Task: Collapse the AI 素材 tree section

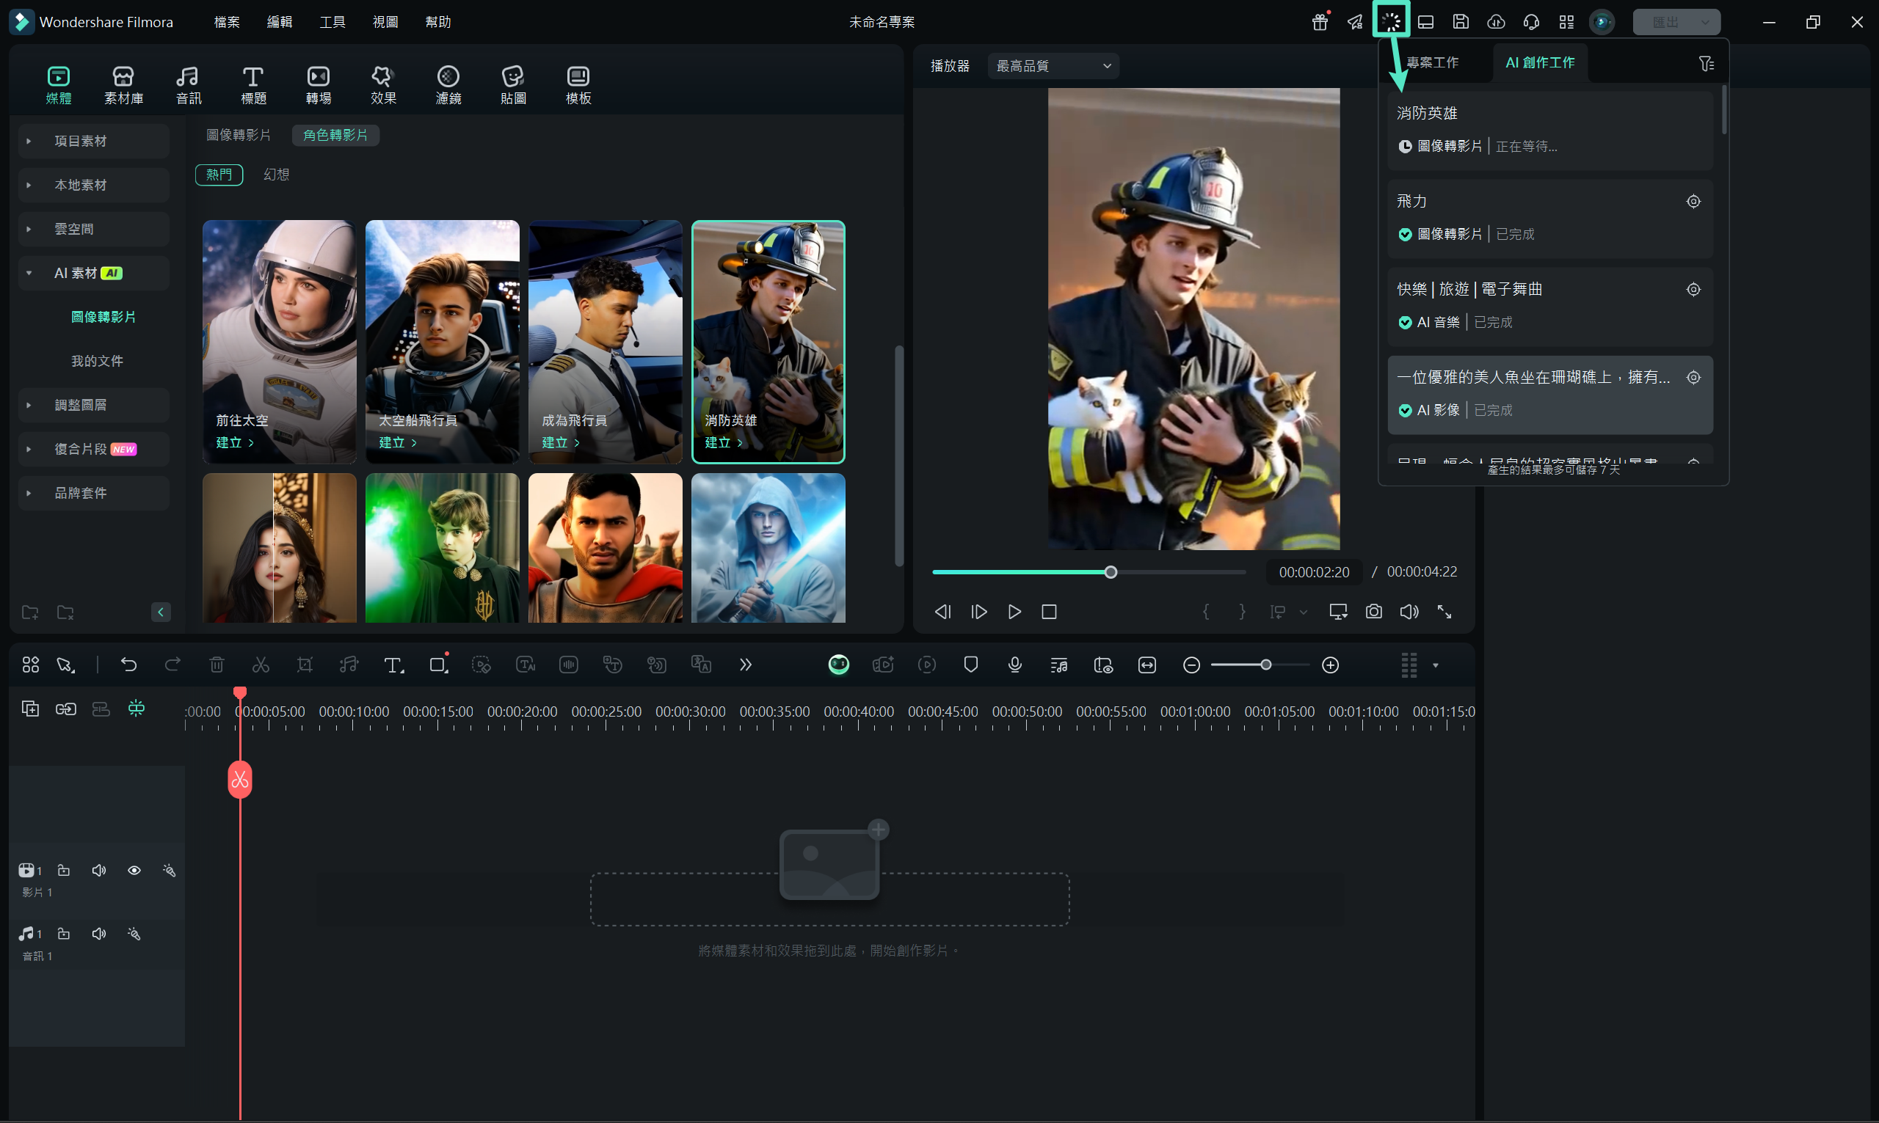Action: pyautogui.click(x=29, y=273)
